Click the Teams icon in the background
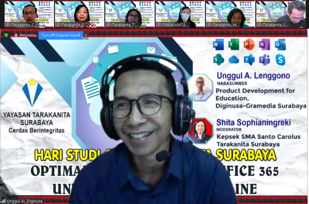The width and height of the screenshot is (309, 204). (x=265, y=59)
